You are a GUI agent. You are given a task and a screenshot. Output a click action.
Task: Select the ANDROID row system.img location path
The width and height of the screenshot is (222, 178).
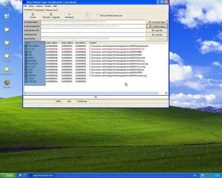coord(118,76)
